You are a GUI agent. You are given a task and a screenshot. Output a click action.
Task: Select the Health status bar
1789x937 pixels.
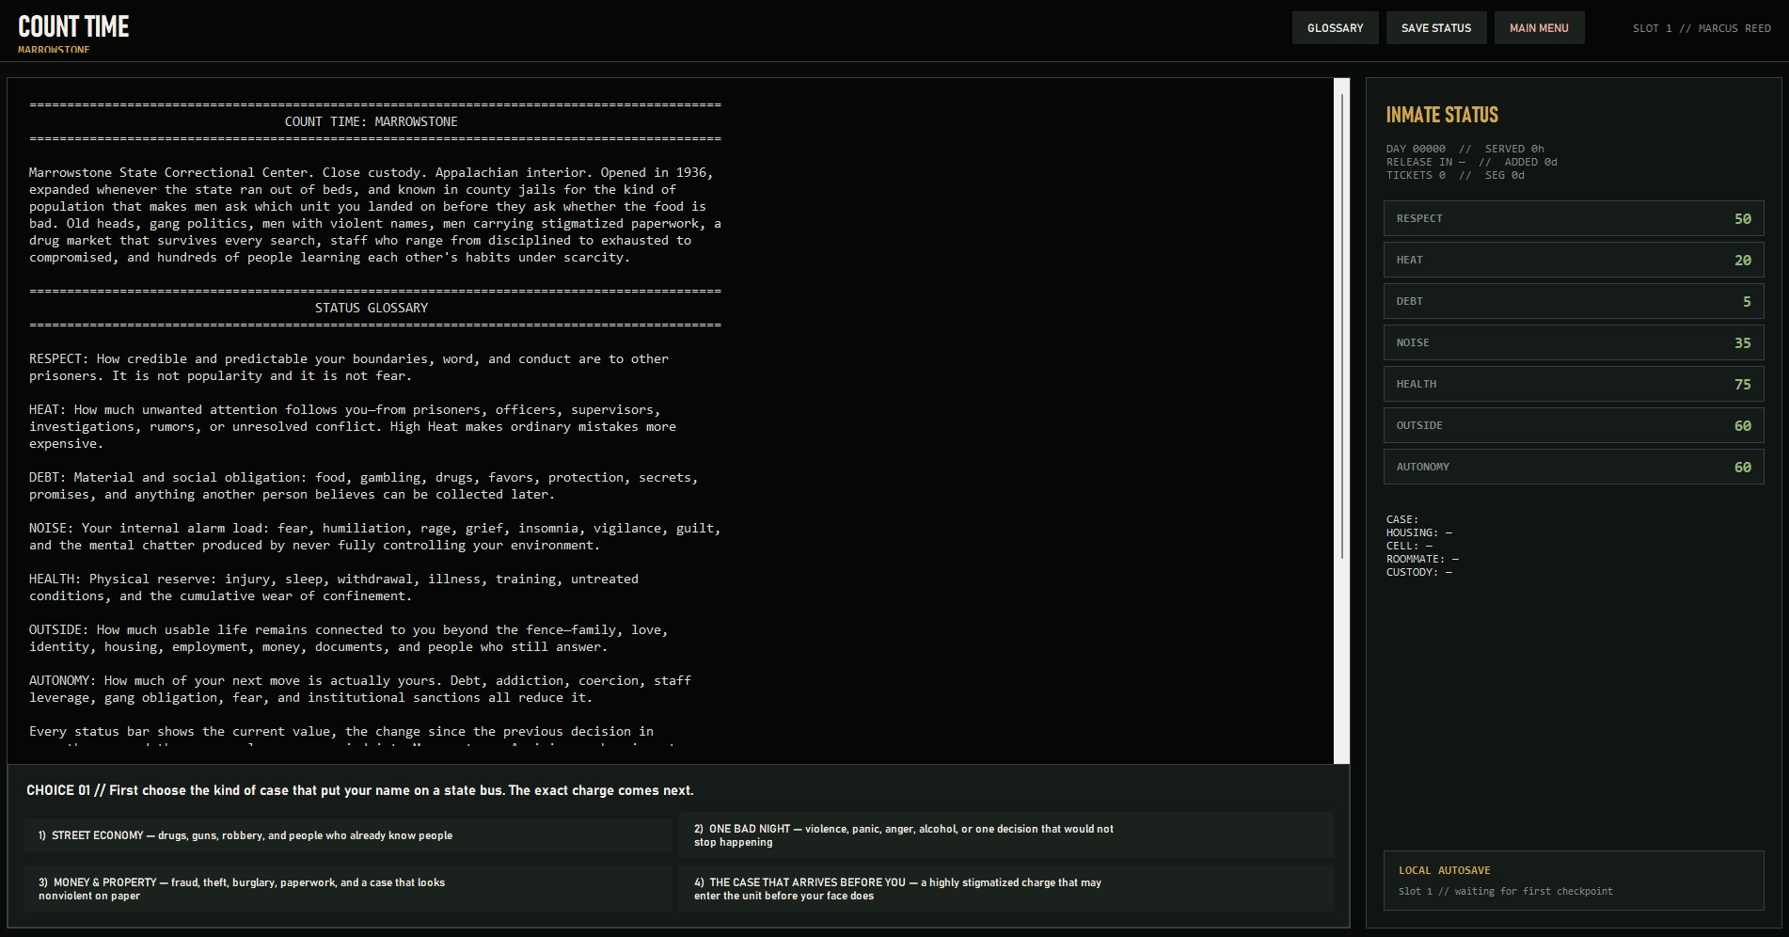(1574, 384)
